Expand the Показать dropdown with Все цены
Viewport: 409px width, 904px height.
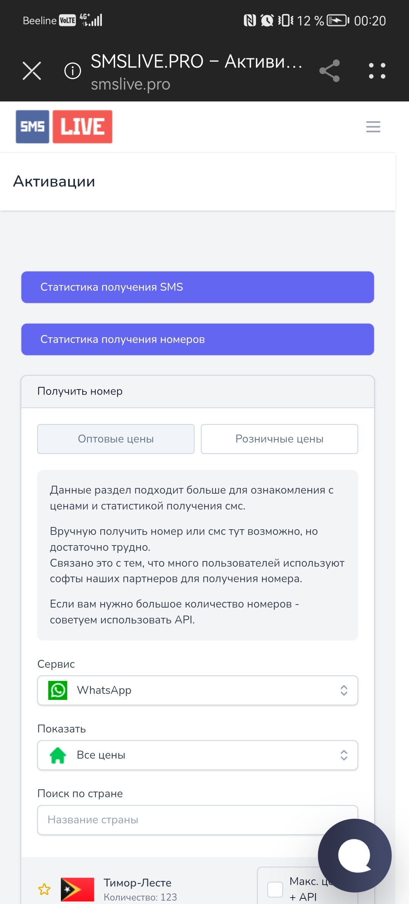coord(198,755)
